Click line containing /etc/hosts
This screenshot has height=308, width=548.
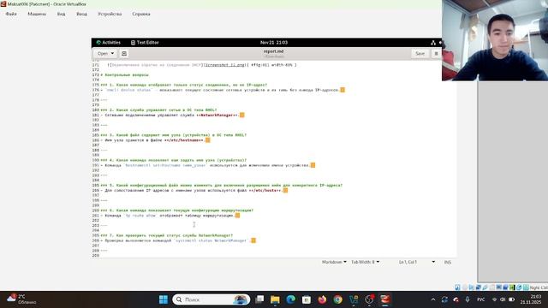coord(194,190)
